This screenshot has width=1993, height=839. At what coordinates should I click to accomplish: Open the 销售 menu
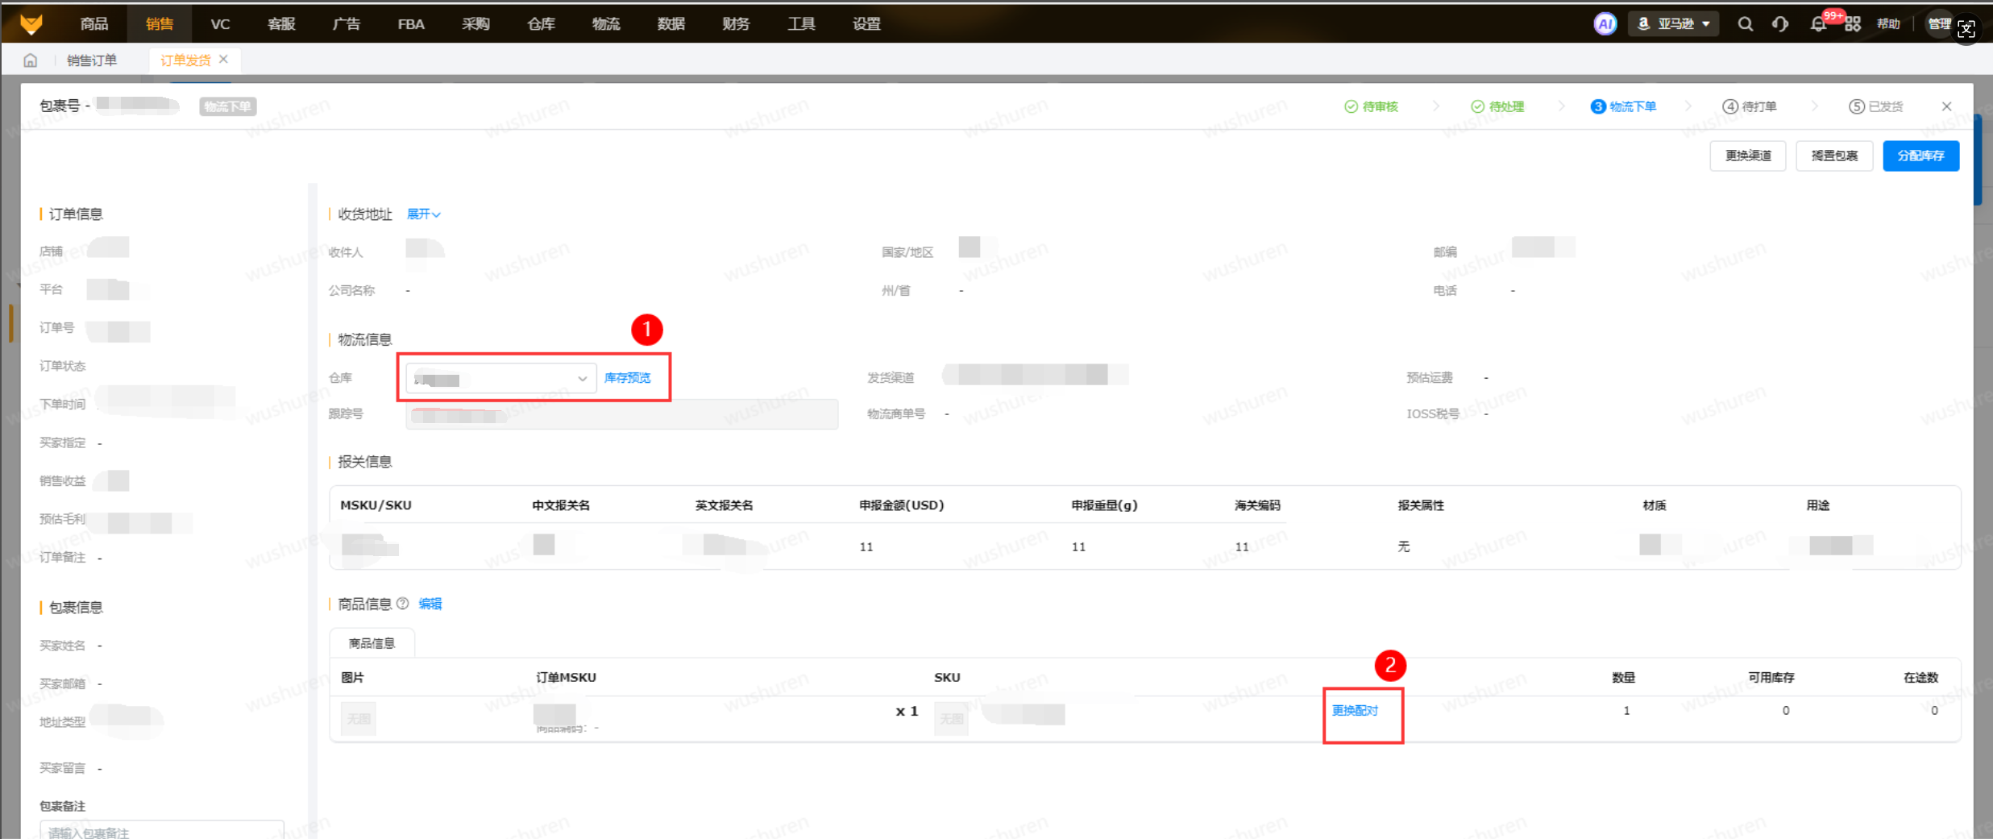point(160,23)
